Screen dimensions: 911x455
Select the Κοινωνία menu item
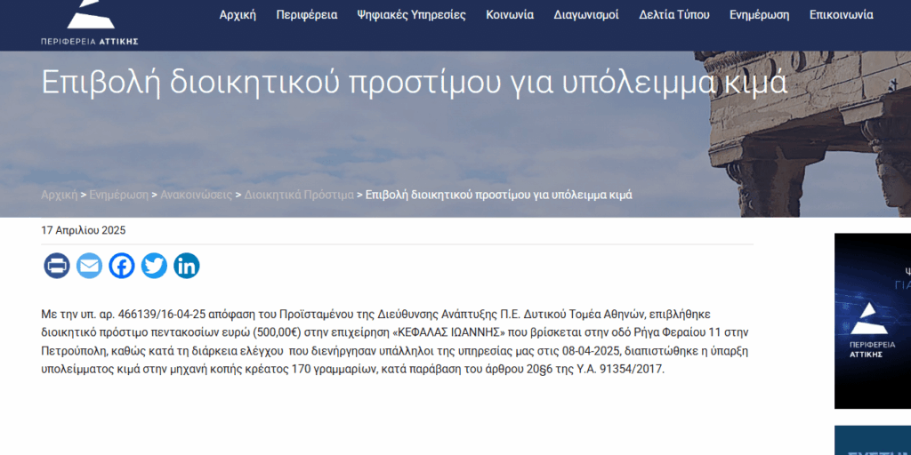coord(510,15)
